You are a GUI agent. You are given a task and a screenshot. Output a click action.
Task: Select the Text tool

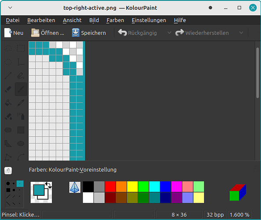coord(21,62)
